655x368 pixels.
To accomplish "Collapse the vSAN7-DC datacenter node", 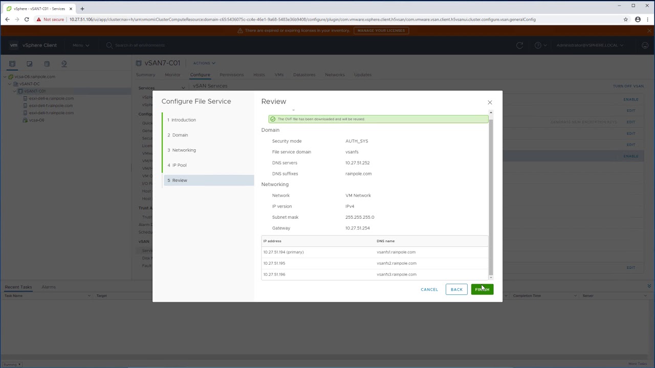I will click(x=10, y=84).
